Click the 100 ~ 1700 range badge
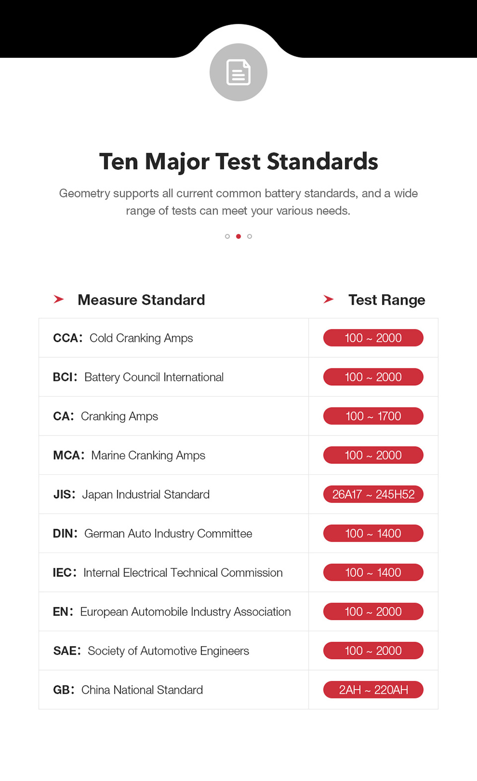Image resolution: width=477 pixels, height=781 pixels. [373, 416]
